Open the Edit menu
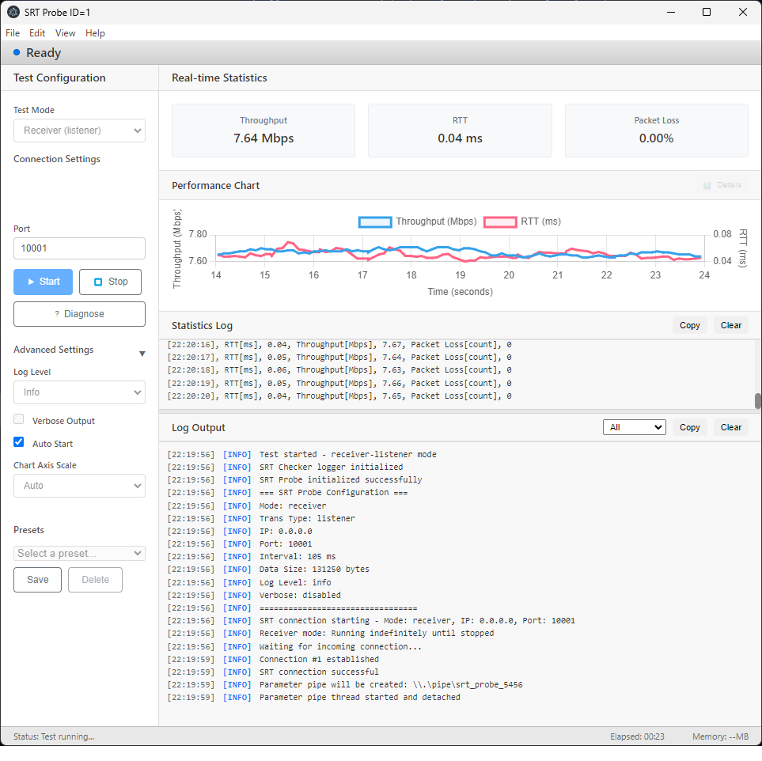 (37, 33)
